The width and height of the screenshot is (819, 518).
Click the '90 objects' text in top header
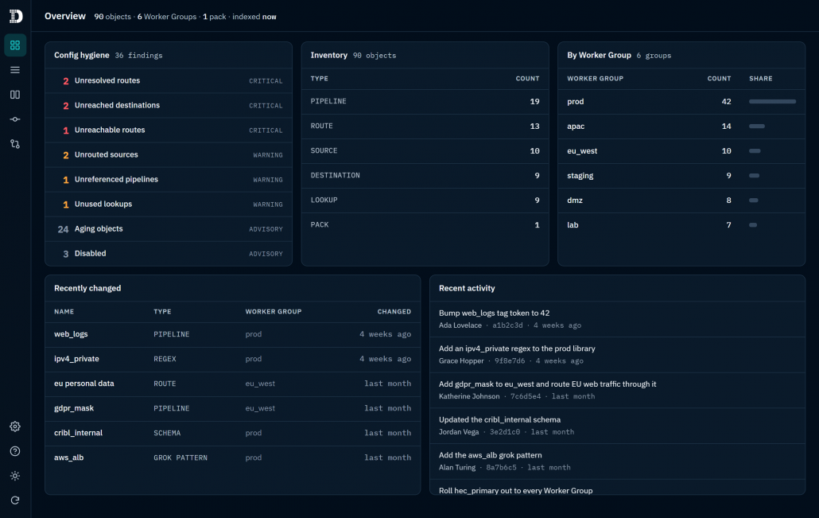[x=112, y=17]
